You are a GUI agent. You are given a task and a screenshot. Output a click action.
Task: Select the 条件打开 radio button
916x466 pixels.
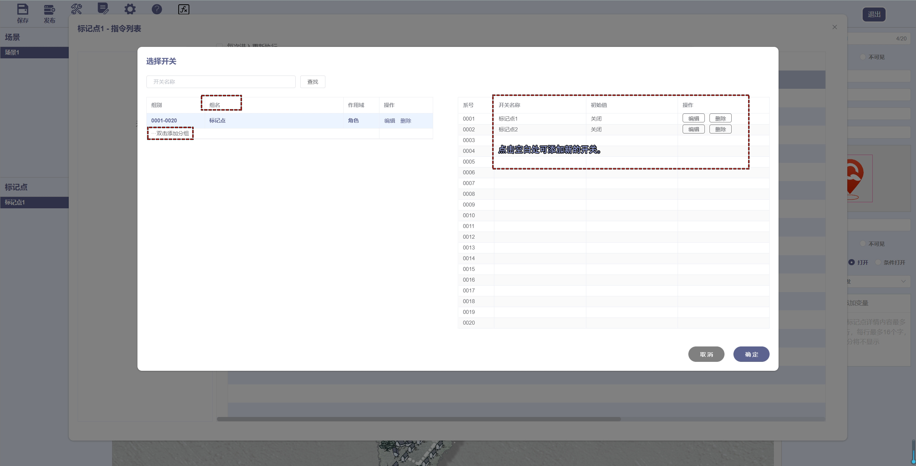coord(878,262)
